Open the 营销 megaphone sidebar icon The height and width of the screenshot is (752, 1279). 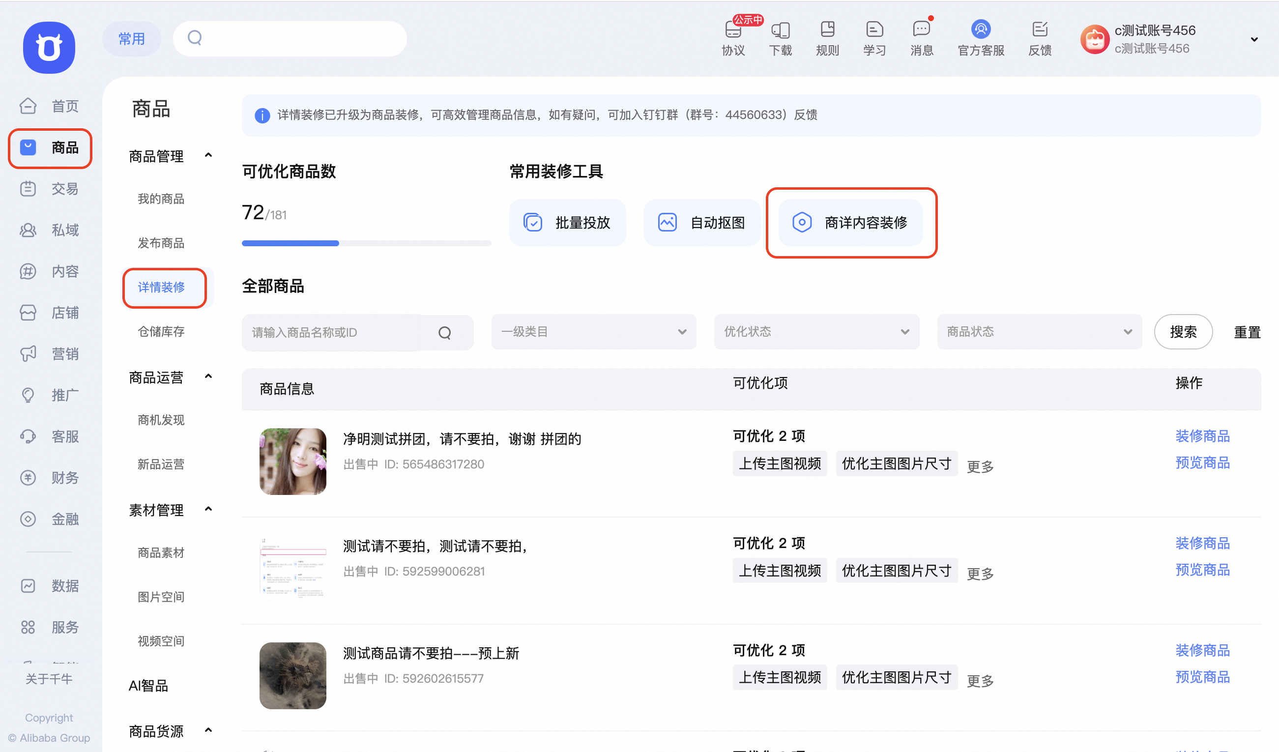tap(28, 354)
